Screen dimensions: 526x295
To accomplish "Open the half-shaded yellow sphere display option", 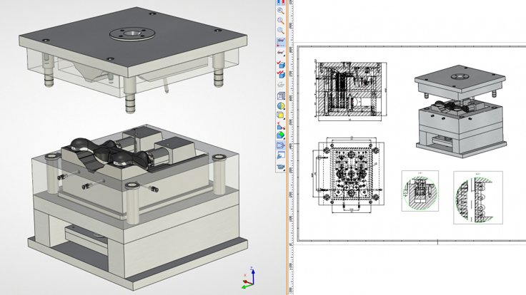I will click(281, 106).
